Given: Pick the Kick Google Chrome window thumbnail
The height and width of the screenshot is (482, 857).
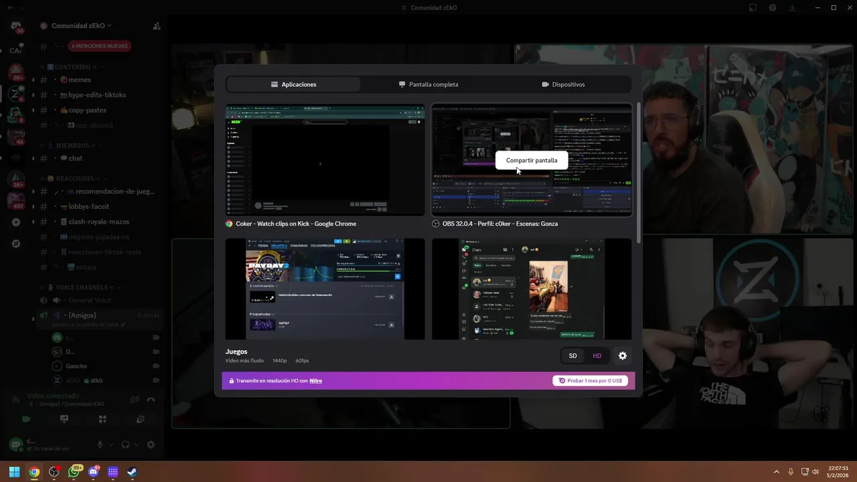Looking at the screenshot, I should pos(325,160).
